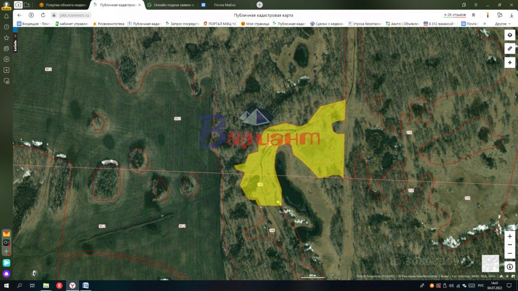Zoom out the map with minus button
The width and height of the screenshot is (518, 291).
point(510,253)
